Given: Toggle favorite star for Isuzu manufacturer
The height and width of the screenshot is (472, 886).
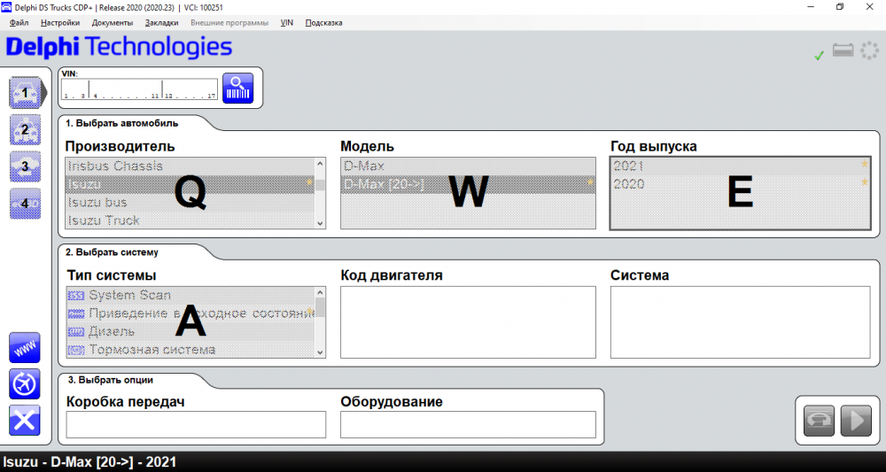Looking at the screenshot, I should (309, 182).
